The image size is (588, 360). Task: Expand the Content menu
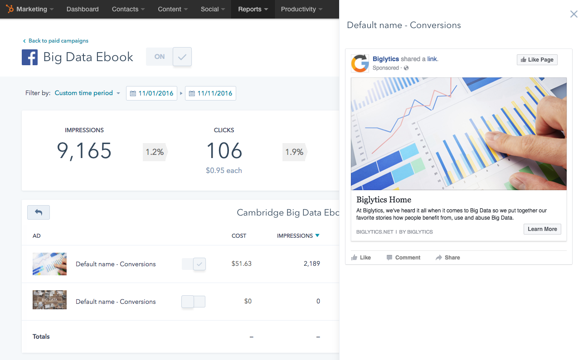[173, 9]
